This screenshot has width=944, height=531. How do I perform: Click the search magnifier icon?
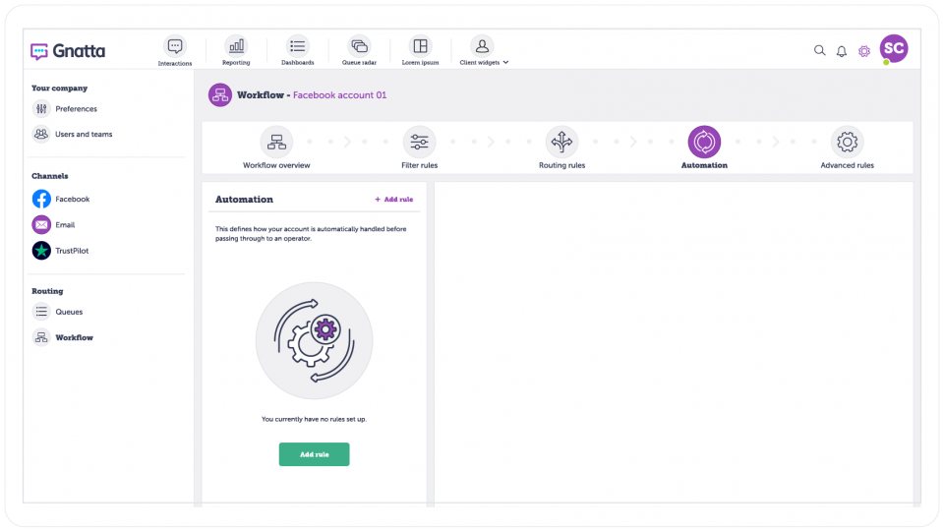pos(819,50)
